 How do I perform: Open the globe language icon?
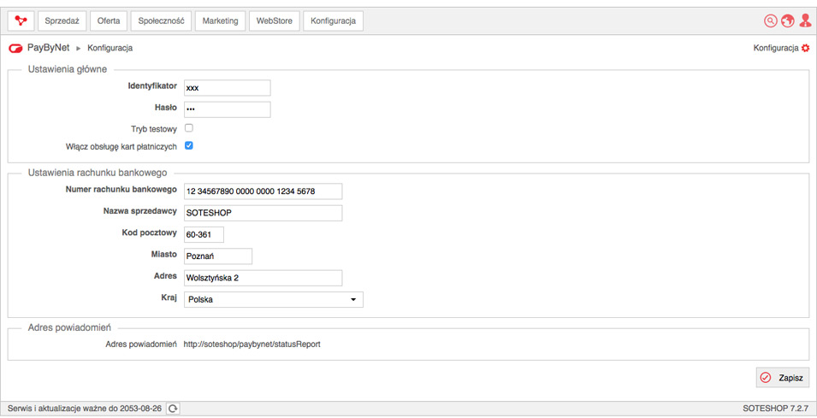tap(787, 21)
